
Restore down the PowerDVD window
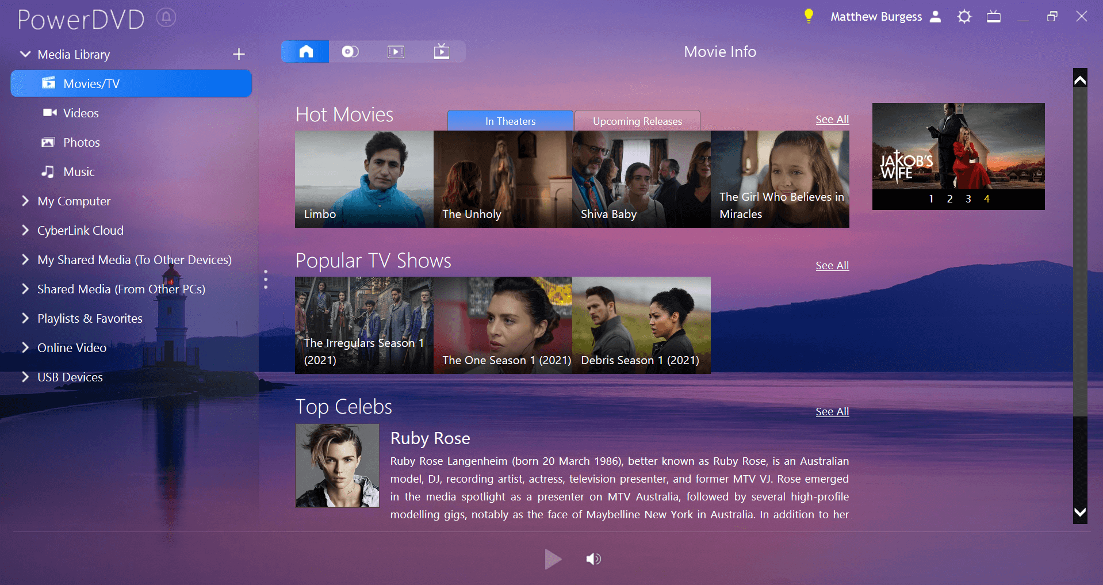click(1052, 16)
